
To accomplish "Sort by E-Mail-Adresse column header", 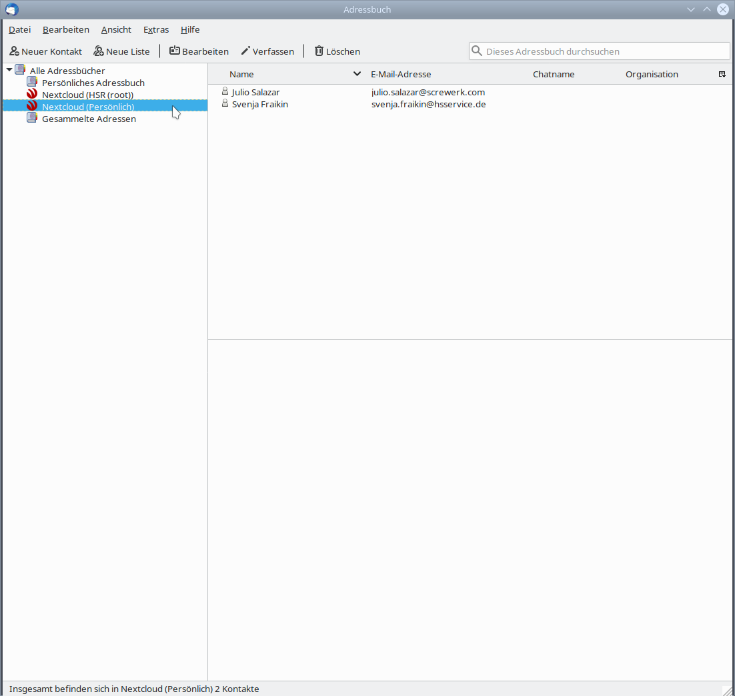I will (x=401, y=74).
